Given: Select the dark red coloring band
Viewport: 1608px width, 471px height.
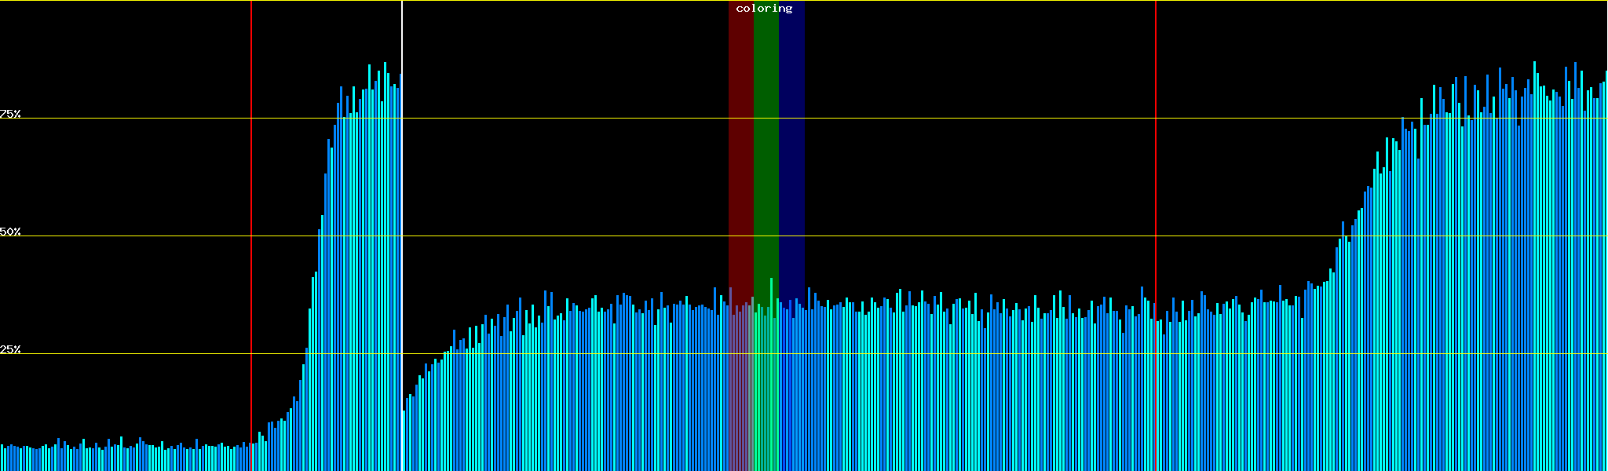Looking at the screenshot, I should pos(740,157).
